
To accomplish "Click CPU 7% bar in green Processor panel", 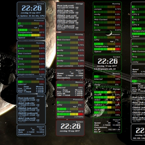I will (x=107, y=37).
